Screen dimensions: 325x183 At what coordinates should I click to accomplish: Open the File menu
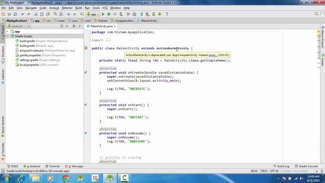(4, 8)
